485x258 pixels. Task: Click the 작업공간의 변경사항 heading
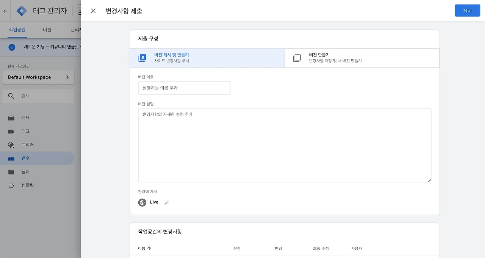160,232
